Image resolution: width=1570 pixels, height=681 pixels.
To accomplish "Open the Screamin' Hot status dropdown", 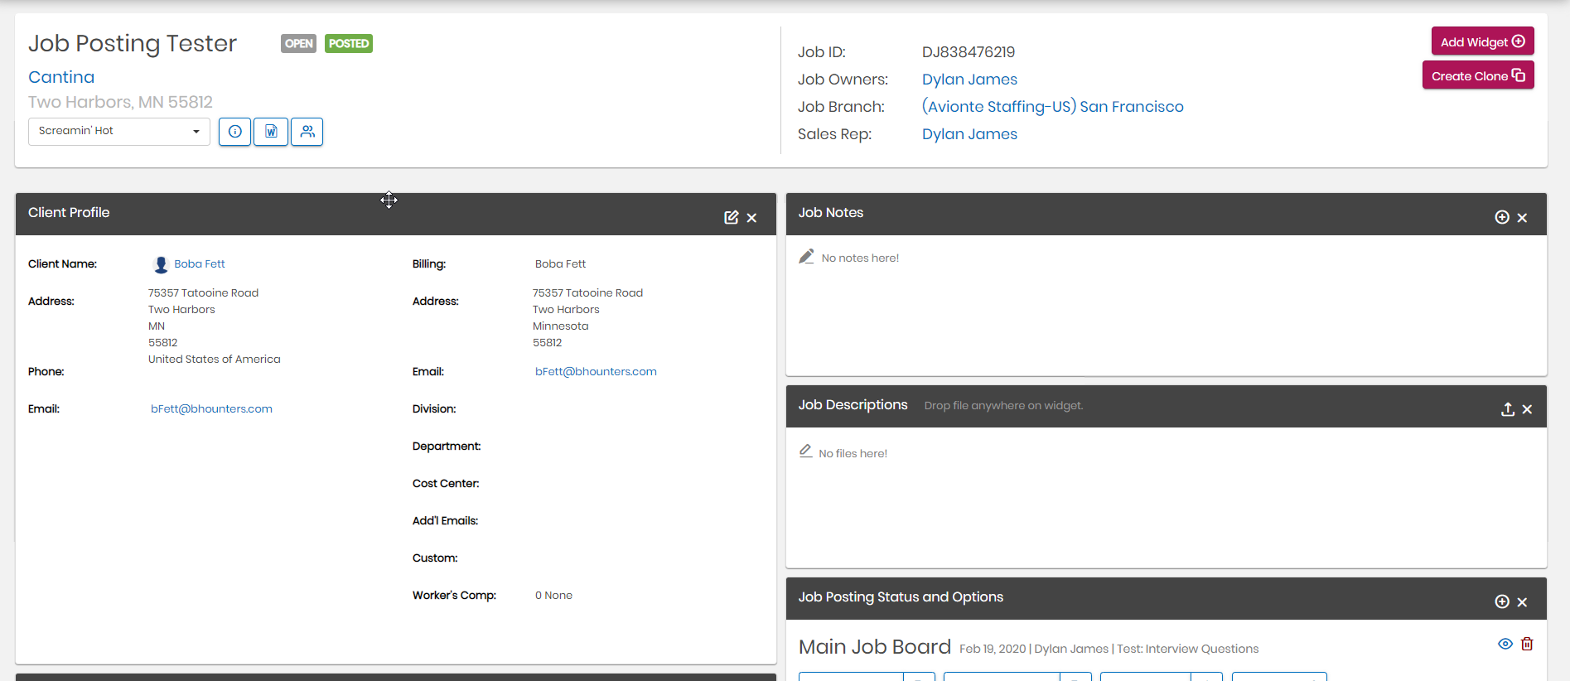I will point(119,132).
